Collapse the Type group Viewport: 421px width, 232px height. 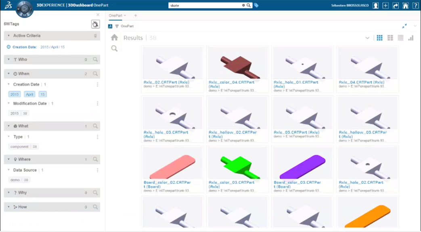(8, 137)
